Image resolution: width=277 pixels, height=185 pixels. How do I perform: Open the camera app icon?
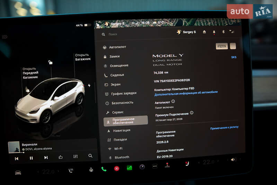click(x=142, y=167)
